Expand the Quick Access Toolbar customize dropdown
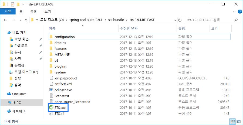243x125 pixels. coord(23,5)
